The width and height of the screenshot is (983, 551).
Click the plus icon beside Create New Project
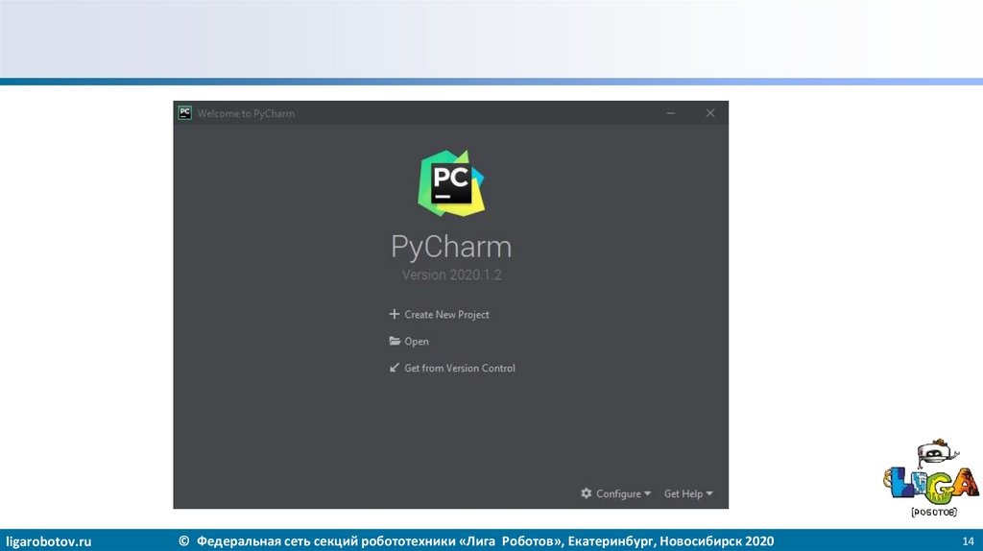tap(395, 314)
